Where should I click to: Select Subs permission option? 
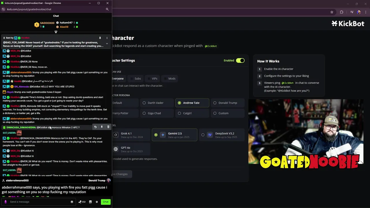click(135, 79)
